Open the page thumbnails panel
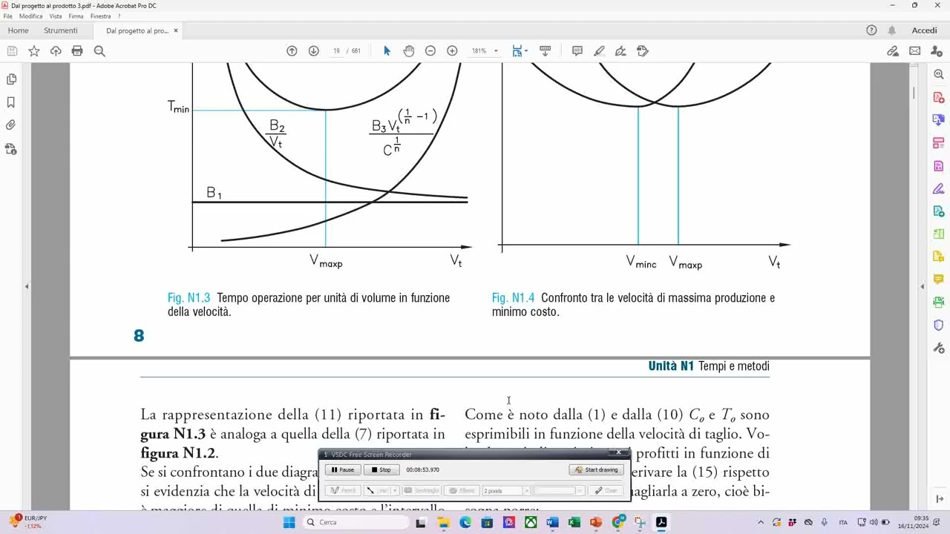This screenshot has height=534, width=950. 11,79
